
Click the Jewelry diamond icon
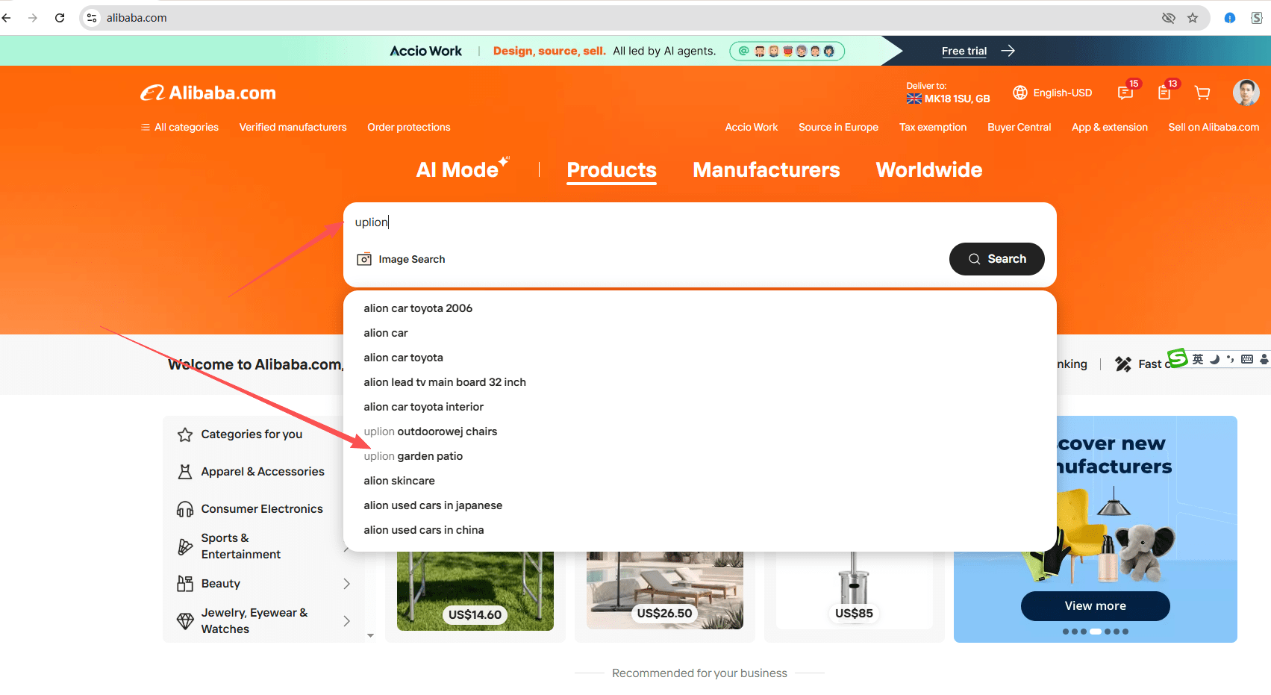185,621
